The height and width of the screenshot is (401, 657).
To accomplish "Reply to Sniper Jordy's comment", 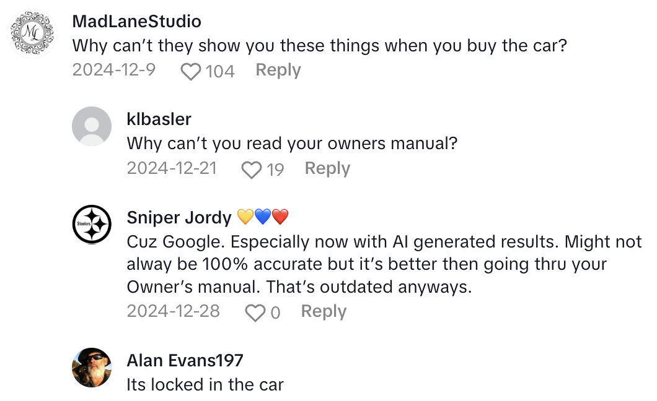I will (324, 311).
